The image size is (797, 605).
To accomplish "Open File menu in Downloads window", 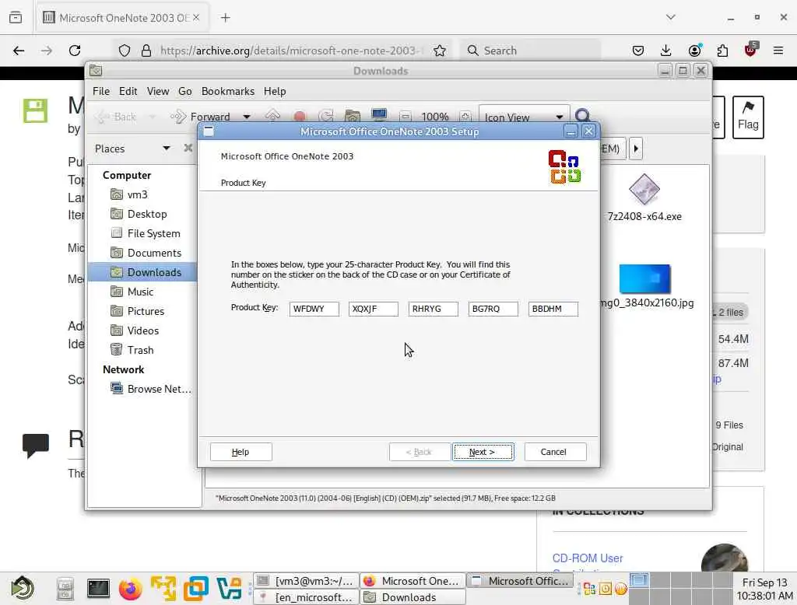I will (100, 92).
